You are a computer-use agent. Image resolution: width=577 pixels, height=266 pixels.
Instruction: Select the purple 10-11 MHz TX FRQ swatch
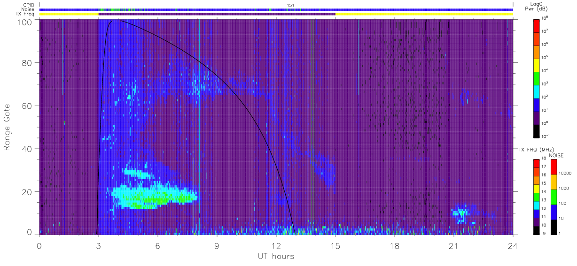(537, 221)
